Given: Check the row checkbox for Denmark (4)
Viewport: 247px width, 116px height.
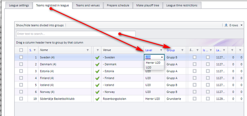Looking at the screenshot, I should click(21, 64).
